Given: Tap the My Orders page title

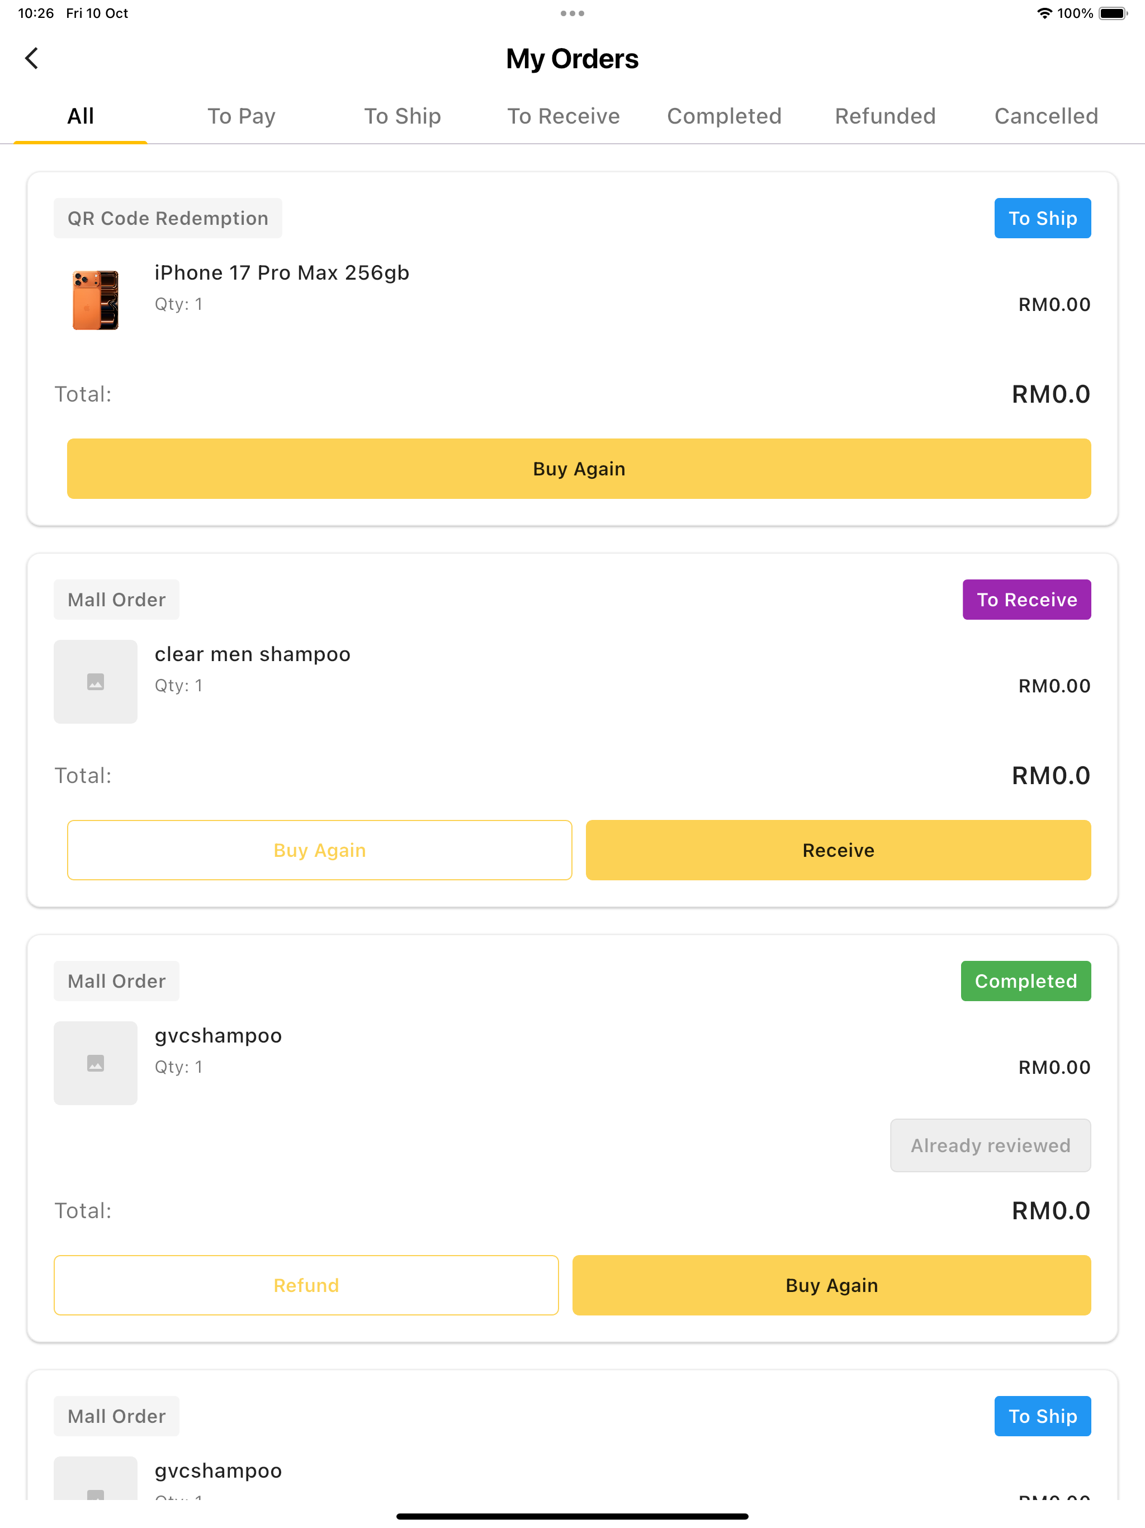Looking at the screenshot, I should [x=572, y=59].
